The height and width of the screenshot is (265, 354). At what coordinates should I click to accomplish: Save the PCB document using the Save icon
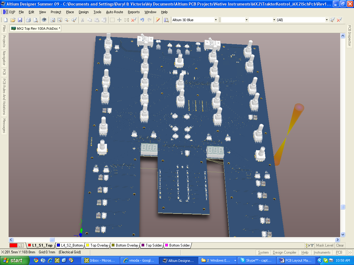(20, 20)
